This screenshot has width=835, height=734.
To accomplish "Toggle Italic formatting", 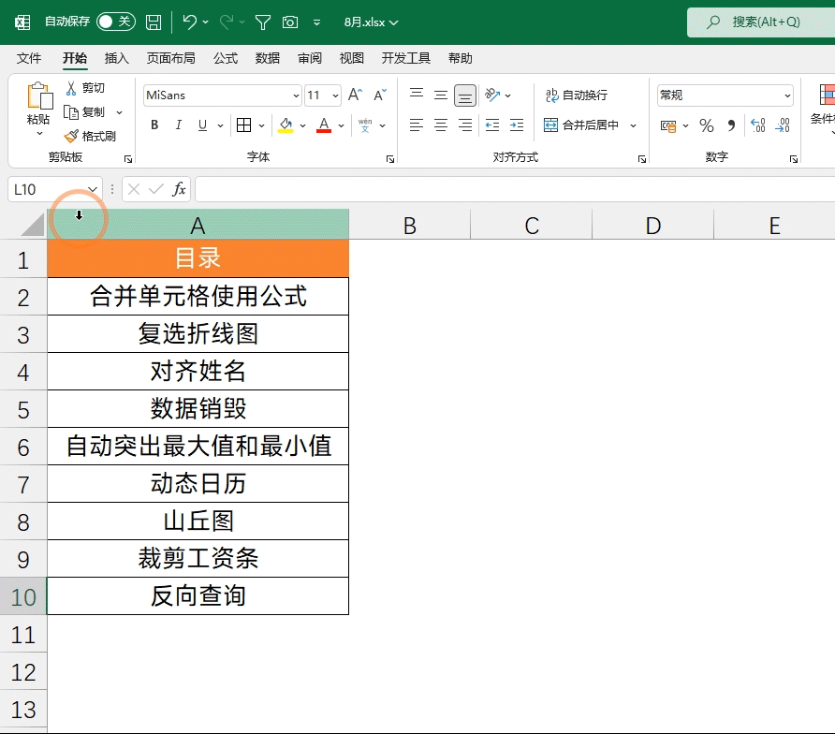I will pos(178,125).
